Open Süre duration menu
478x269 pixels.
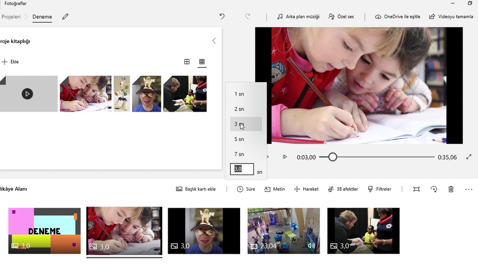click(x=246, y=189)
